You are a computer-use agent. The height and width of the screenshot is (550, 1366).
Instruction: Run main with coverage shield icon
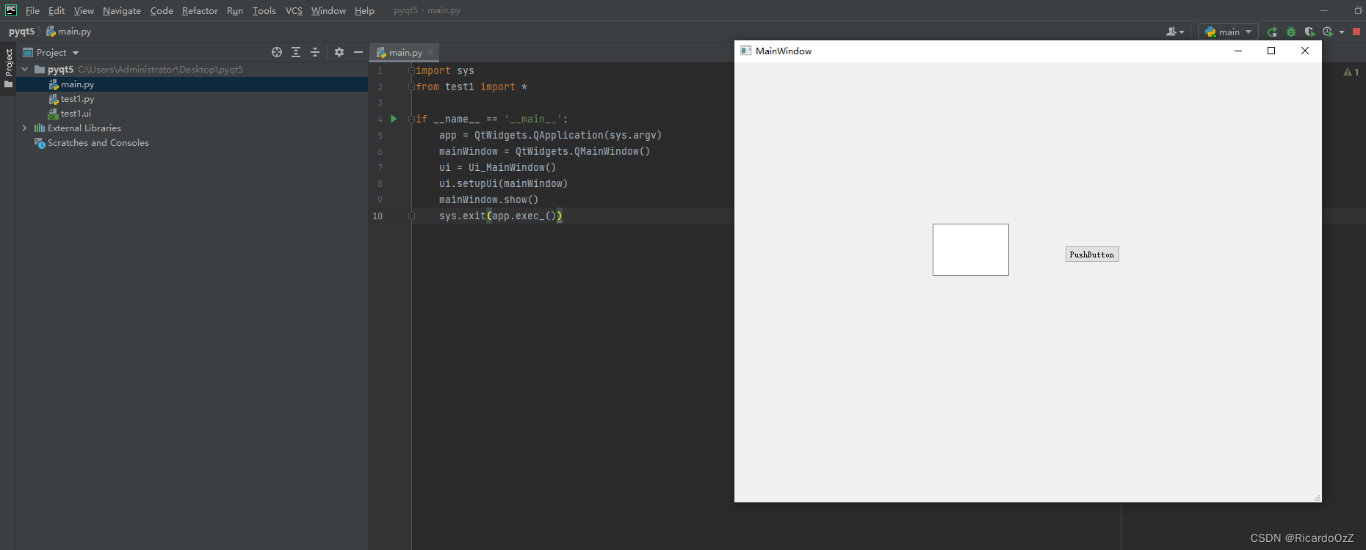(1309, 32)
